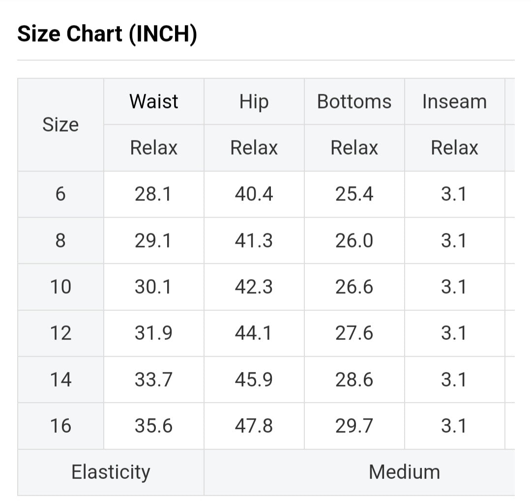This screenshot has width=531, height=501.
Task: Click the size 14 row label
Action: click(60, 380)
